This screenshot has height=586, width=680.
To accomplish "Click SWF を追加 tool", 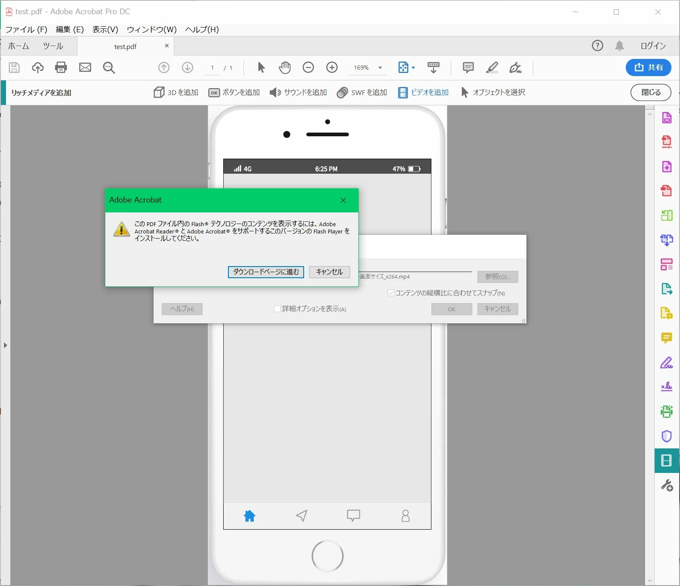I will click(x=362, y=92).
